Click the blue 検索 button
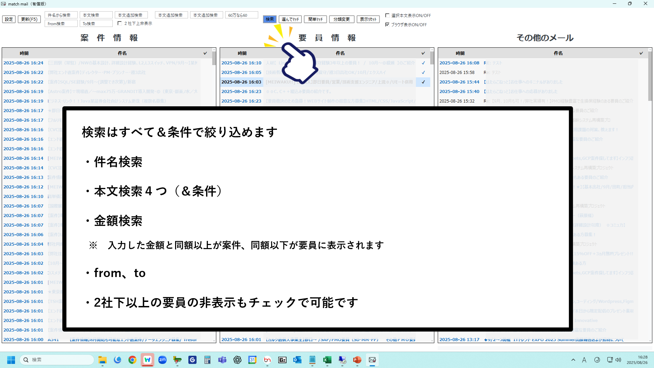This screenshot has width=654, height=368. [x=269, y=19]
